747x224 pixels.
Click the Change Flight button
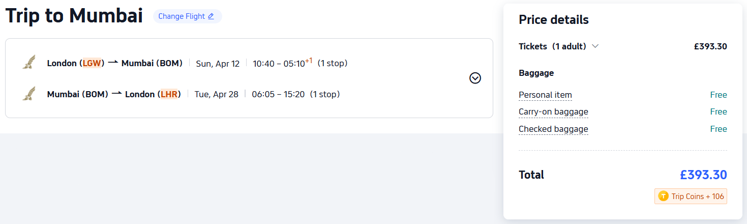[187, 16]
